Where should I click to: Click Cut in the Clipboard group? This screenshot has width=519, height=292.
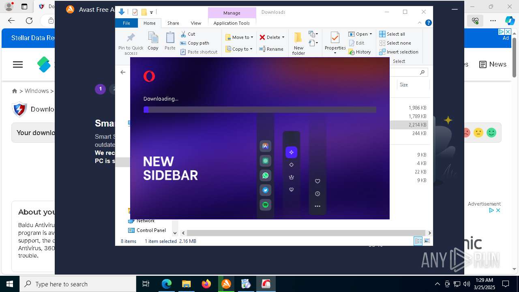click(188, 34)
